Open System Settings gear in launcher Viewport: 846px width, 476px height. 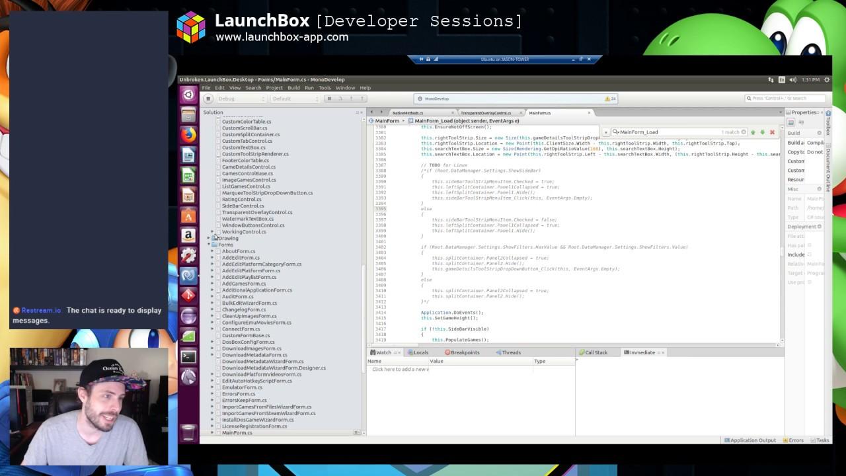(188, 255)
